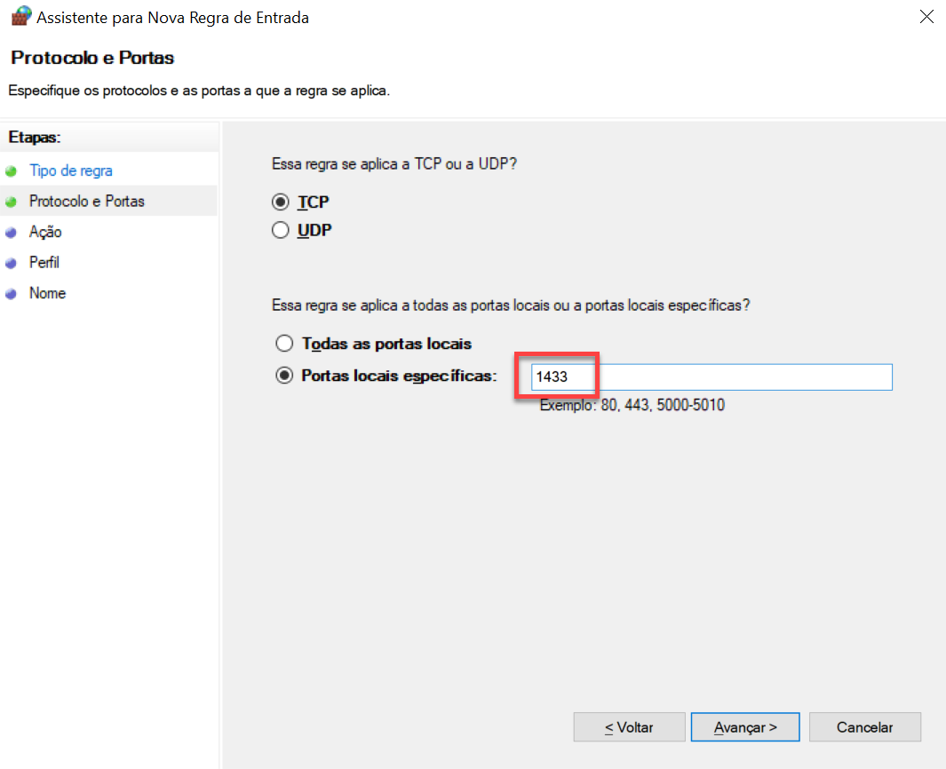Choose Portas locais específicas radio button

284,377
